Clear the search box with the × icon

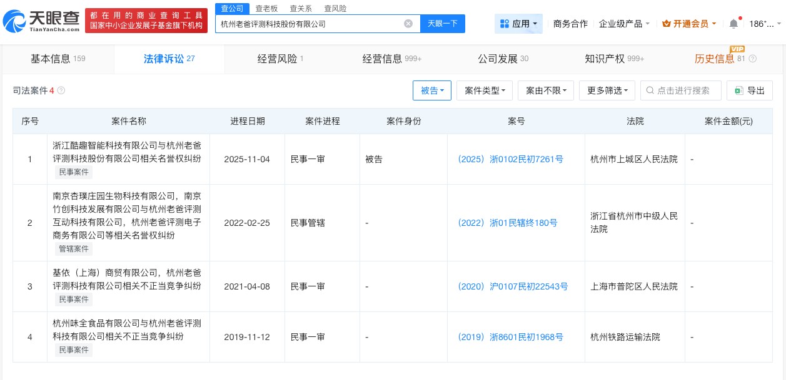(408, 24)
